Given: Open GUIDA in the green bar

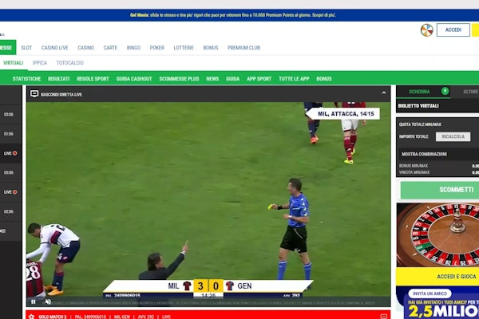Looking at the screenshot, I should [233, 79].
